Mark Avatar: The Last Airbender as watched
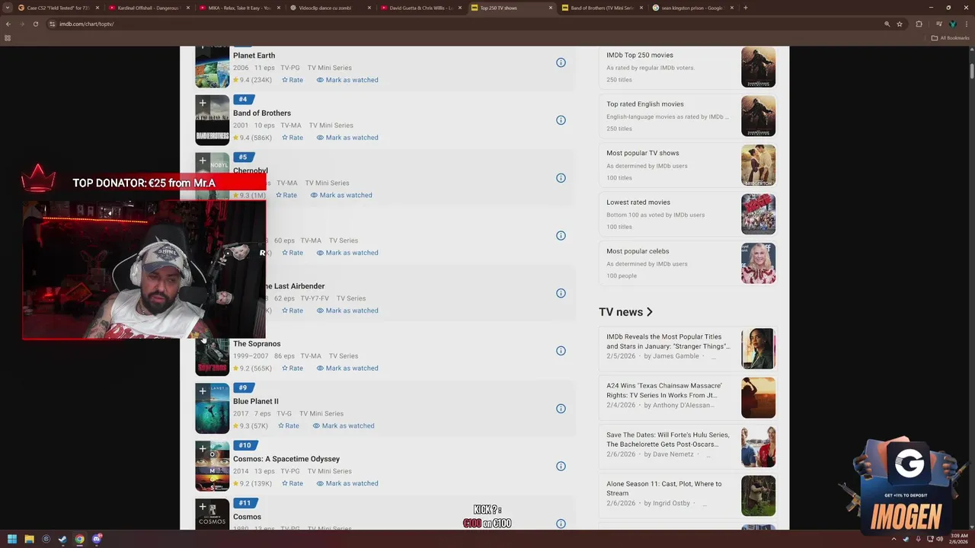 coord(347,311)
